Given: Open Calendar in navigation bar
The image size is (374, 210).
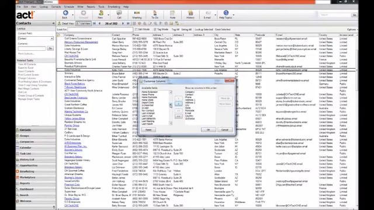Looking at the screenshot, I should (x=36, y=148).
